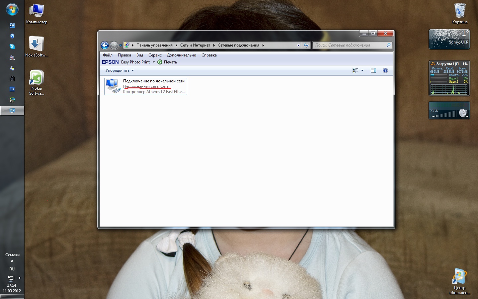
Task: Expand the Упорядочить dropdown
Action: coord(119,70)
